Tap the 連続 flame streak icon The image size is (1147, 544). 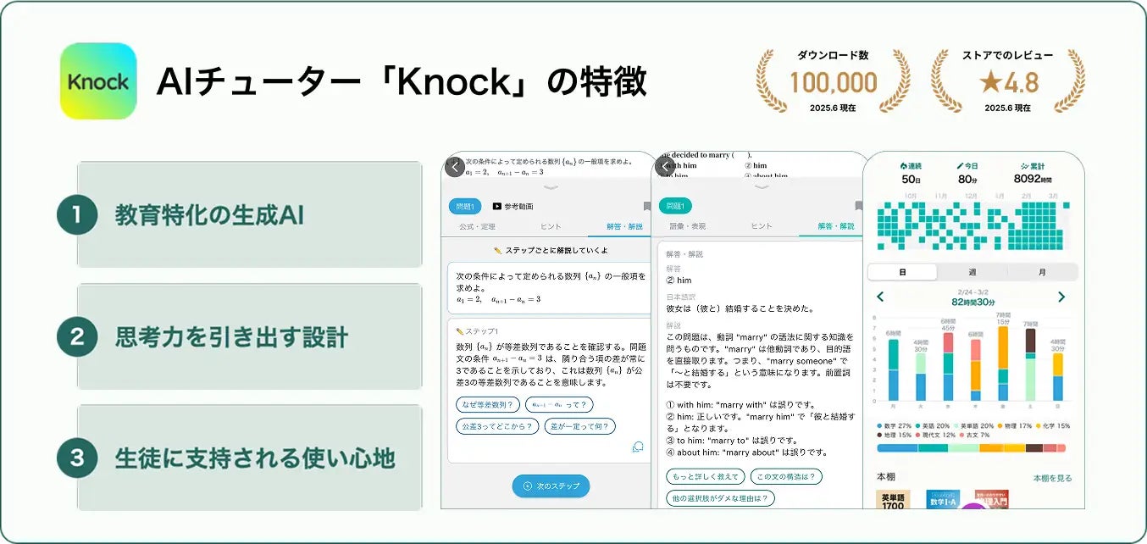[903, 166]
